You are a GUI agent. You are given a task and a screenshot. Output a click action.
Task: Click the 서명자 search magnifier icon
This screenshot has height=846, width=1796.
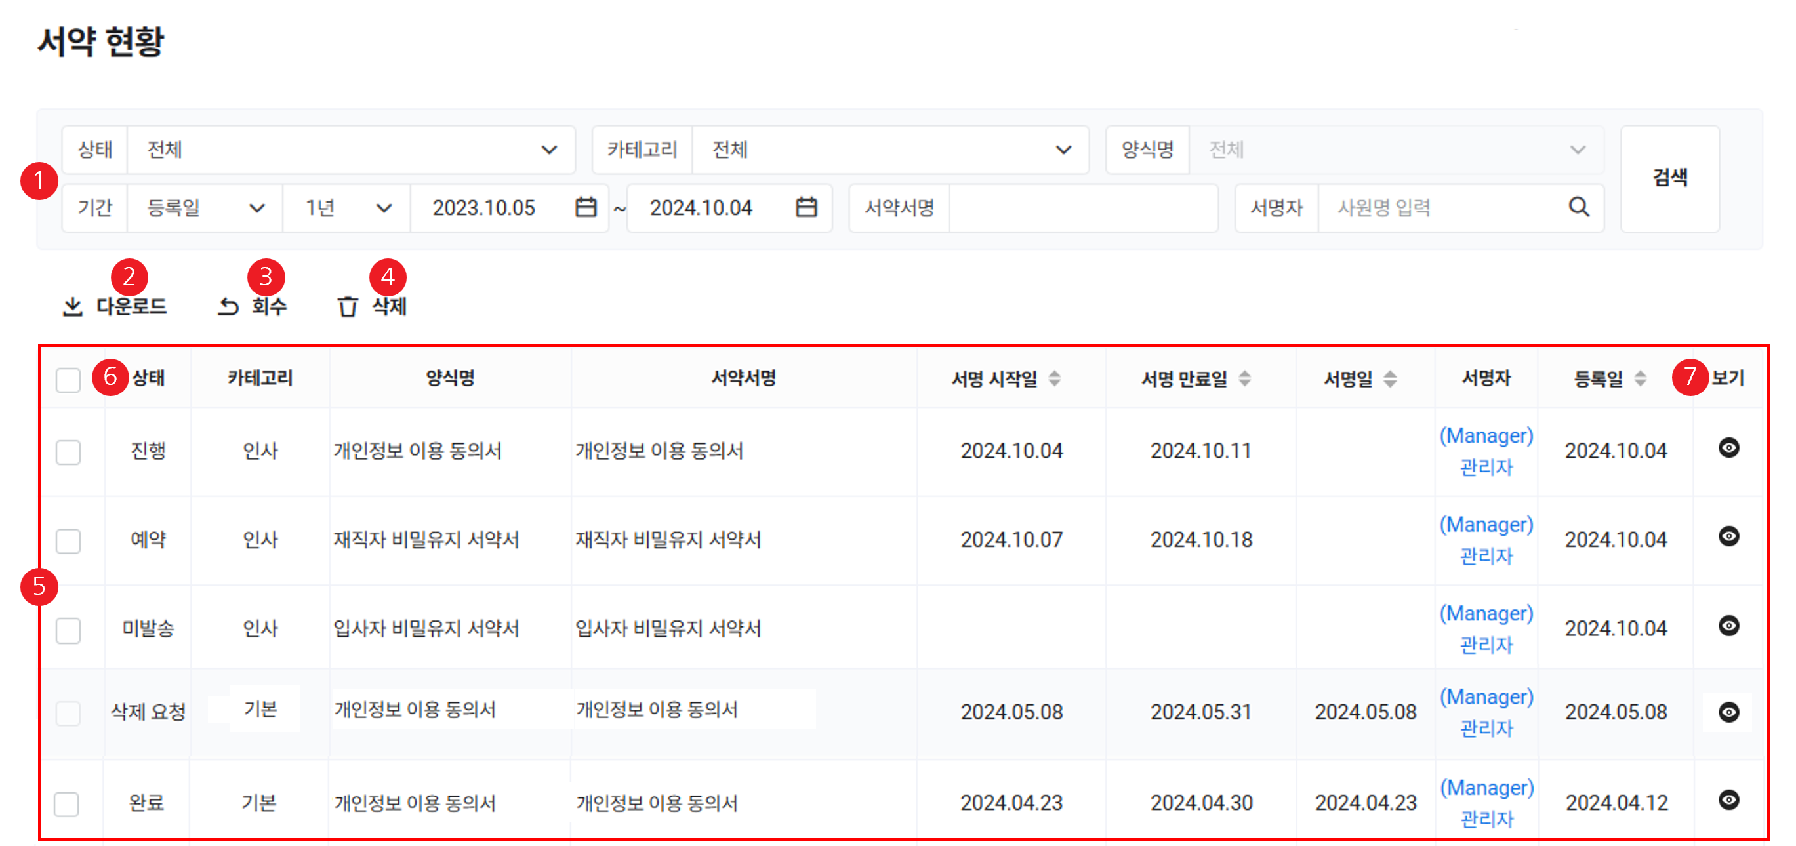pyautogui.click(x=1578, y=207)
